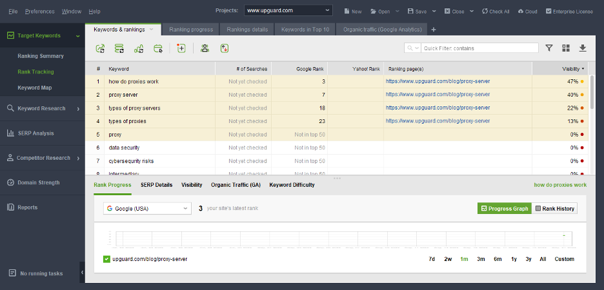Screen dimensions: 604x290
Task: Click the funnel filter icon
Action: click(x=549, y=48)
